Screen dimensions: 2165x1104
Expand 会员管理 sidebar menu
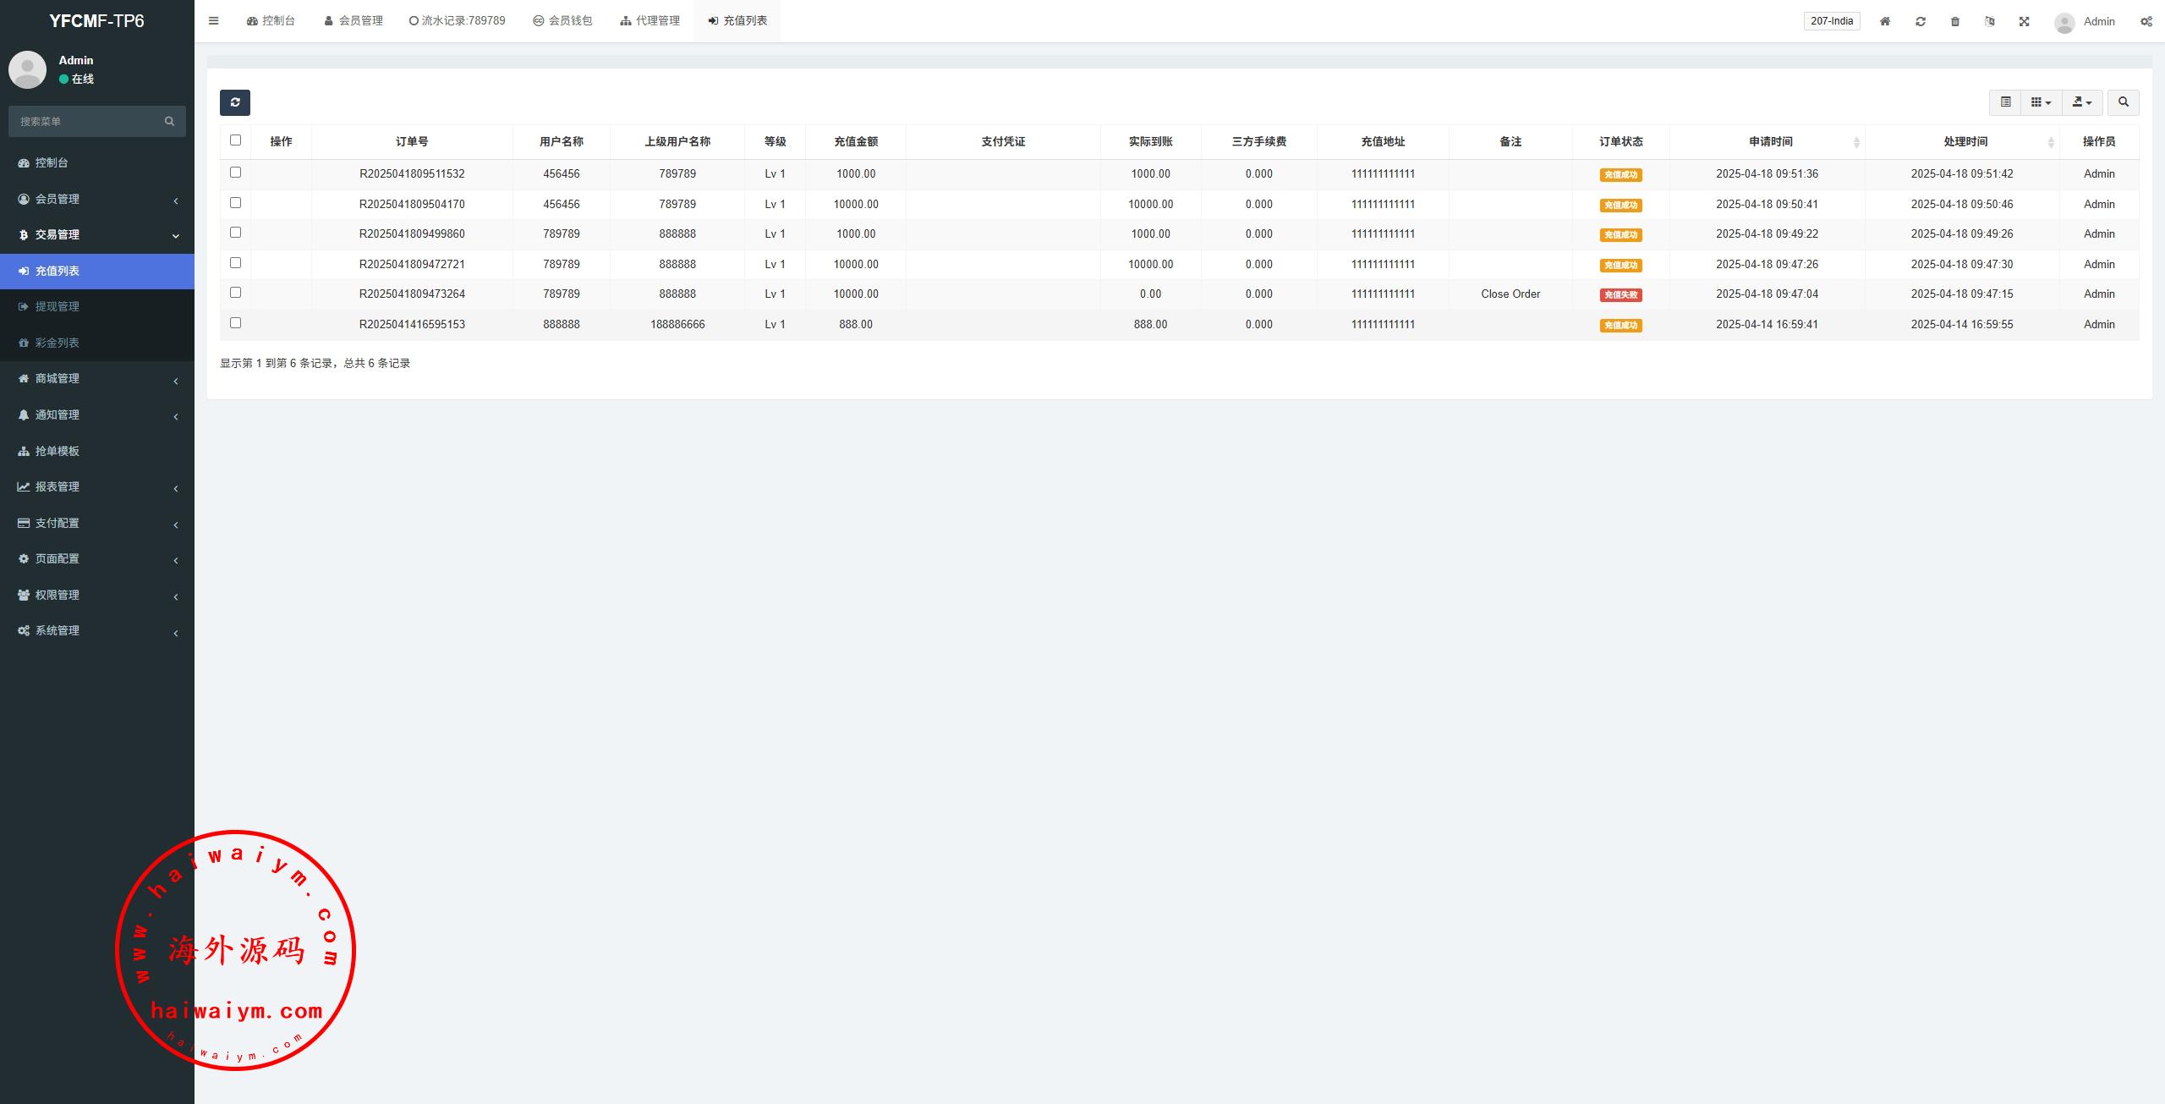(96, 199)
